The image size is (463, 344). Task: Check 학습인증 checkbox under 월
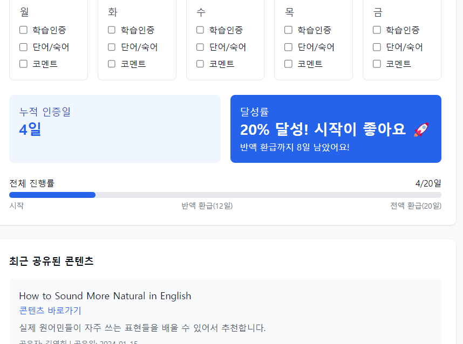[23, 30]
